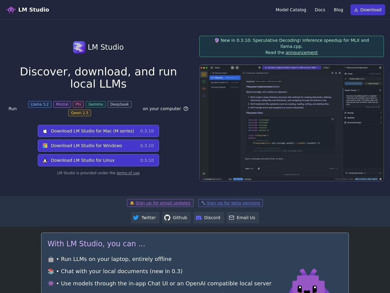Viewport: 390px width, 293px height.
Task: Click 'Chat with your local documents' line
Action: click(122, 271)
